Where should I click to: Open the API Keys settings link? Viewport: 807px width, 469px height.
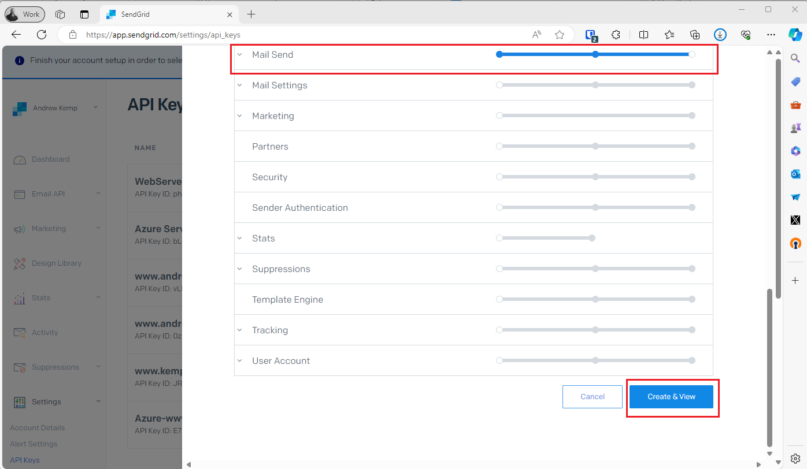tap(25, 460)
